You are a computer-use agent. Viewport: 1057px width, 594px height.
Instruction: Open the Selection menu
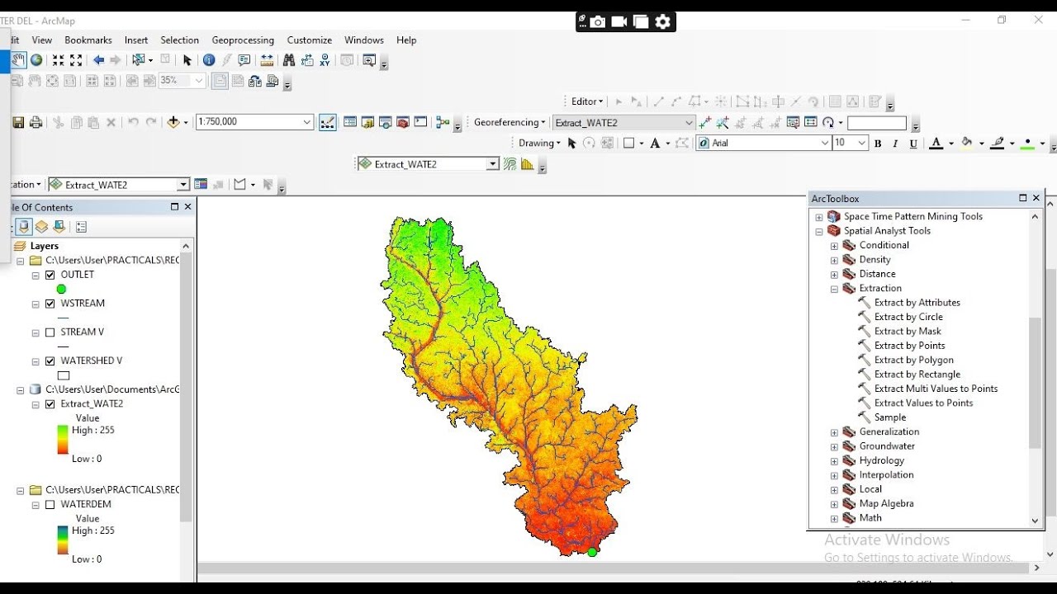tap(180, 40)
